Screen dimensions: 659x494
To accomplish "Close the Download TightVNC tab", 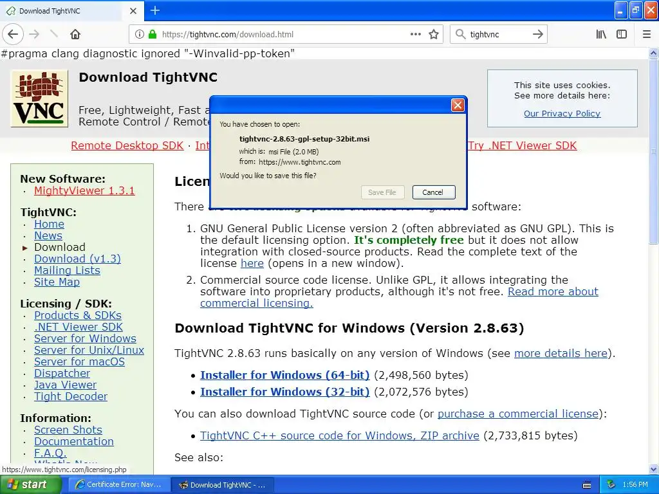I will click(133, 11).
